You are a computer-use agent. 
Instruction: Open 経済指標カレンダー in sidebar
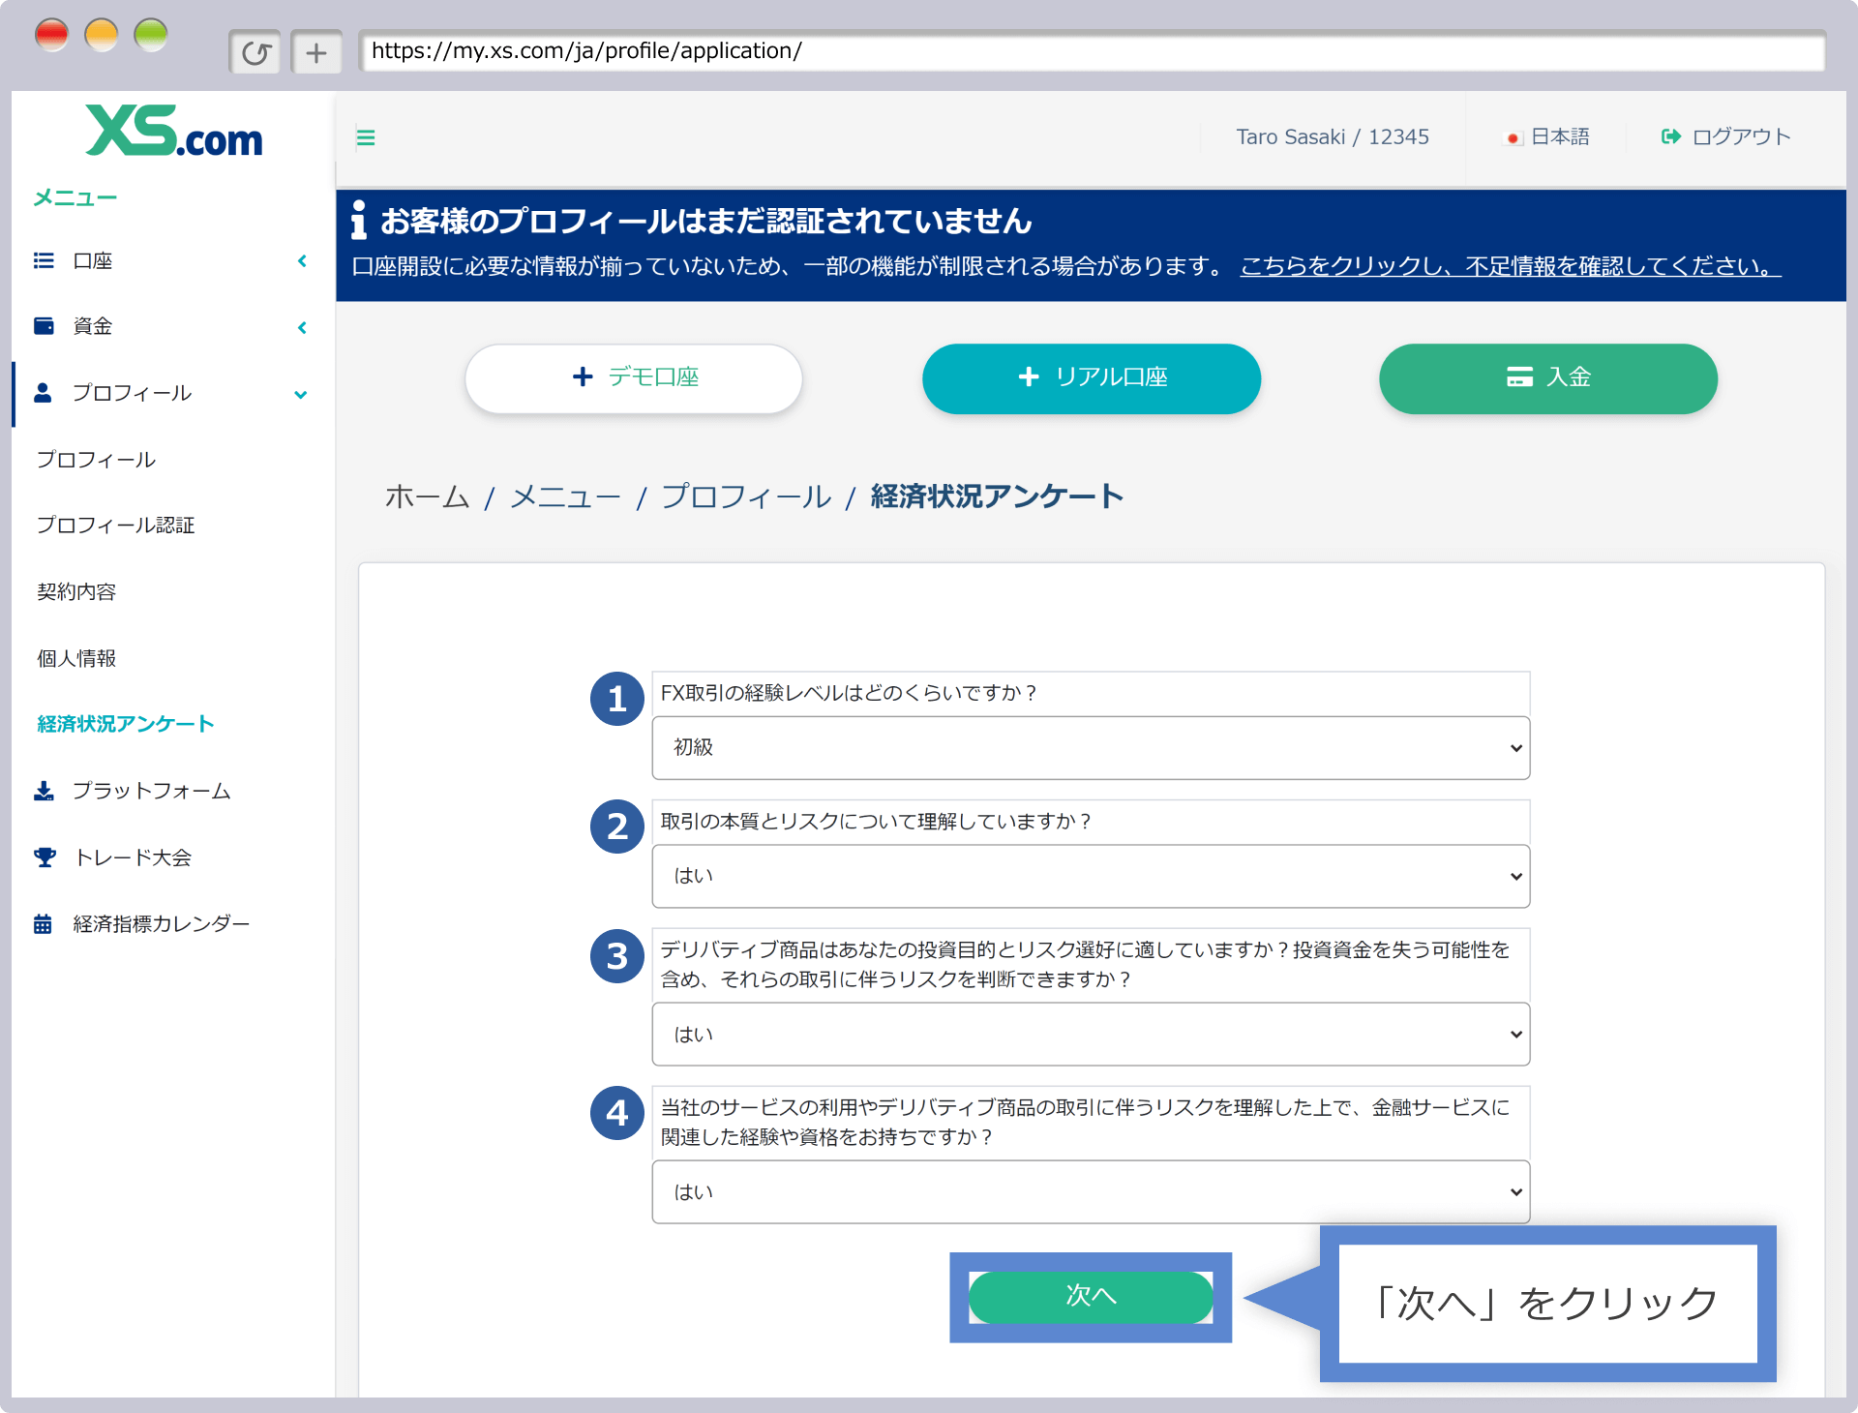(x=161, y=923)
